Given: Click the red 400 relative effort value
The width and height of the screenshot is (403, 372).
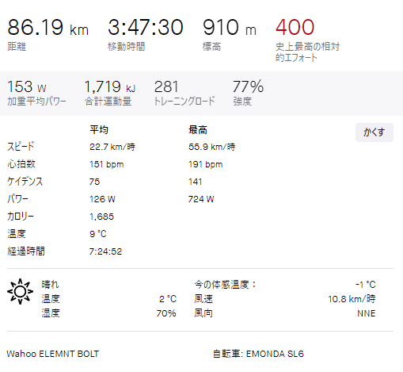Looking at the screenshot, I should 295,27.
